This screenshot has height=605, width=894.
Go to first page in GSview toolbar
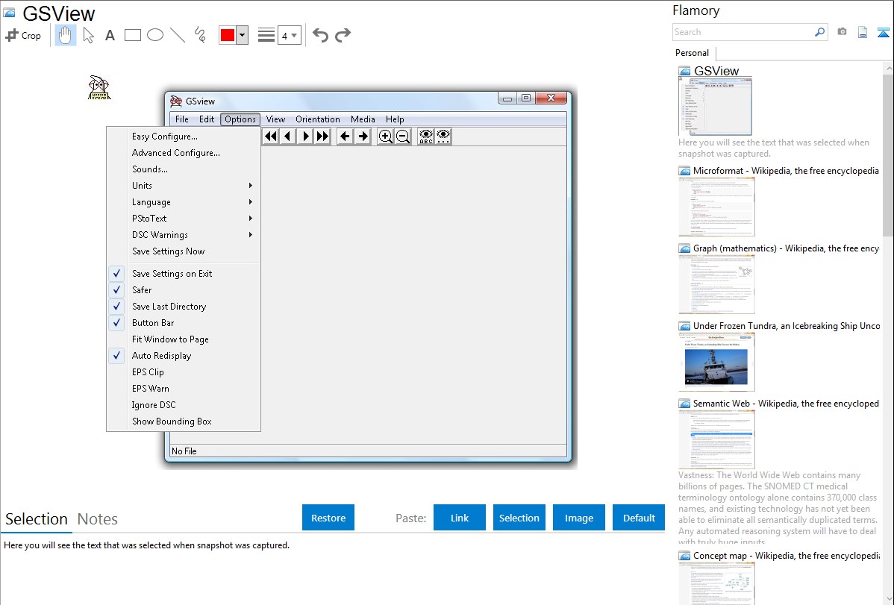271,137
